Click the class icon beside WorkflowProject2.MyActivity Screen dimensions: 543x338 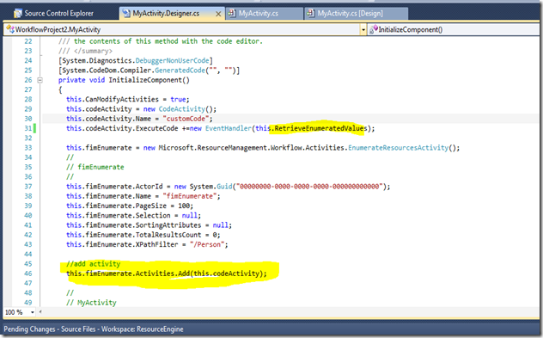coord(10,29)
